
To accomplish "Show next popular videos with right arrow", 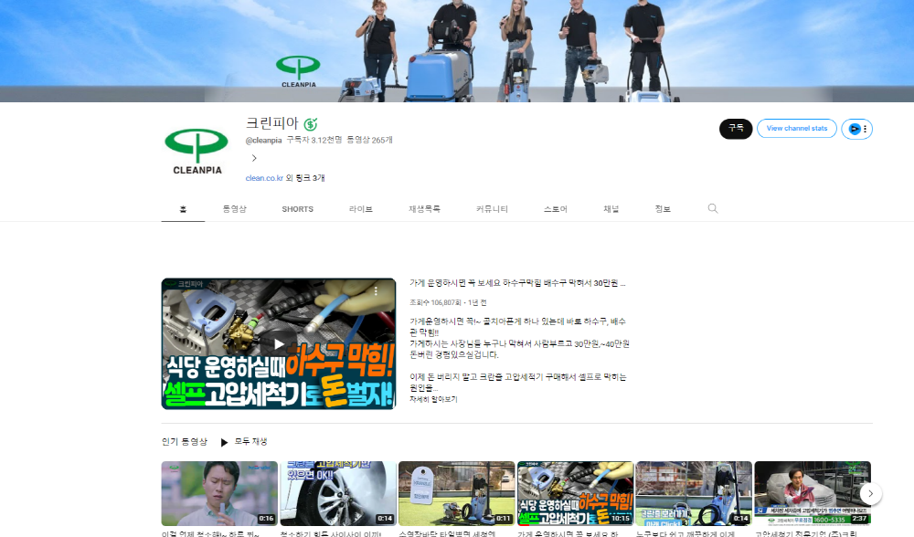I will pos(870,493).
